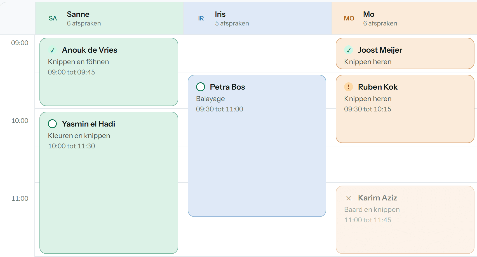Toggle the status circle for Petra Bos
The width and height of the screenshot is (477, 257).
point(201,87)
